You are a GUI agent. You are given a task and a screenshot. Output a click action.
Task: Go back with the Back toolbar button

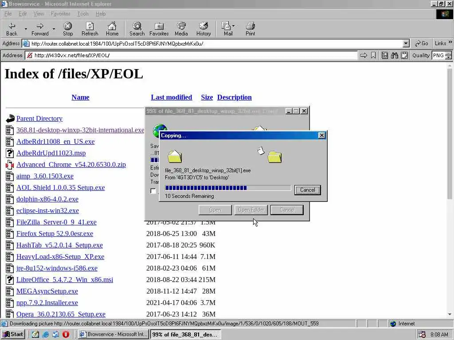click(x=12, y=29)
